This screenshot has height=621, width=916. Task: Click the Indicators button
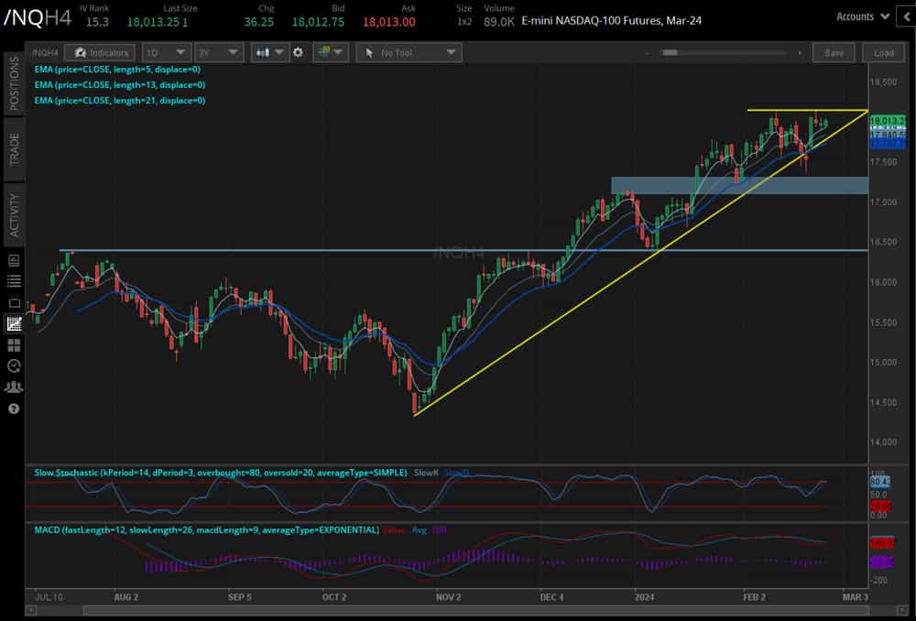coord(101,52)
